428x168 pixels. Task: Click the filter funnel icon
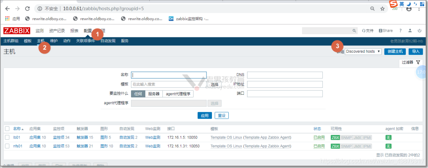[418, 62]
